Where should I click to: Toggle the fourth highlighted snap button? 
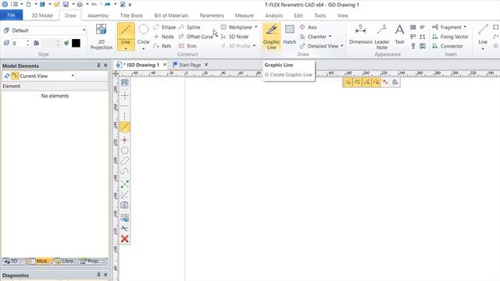(x=377, y=82)
